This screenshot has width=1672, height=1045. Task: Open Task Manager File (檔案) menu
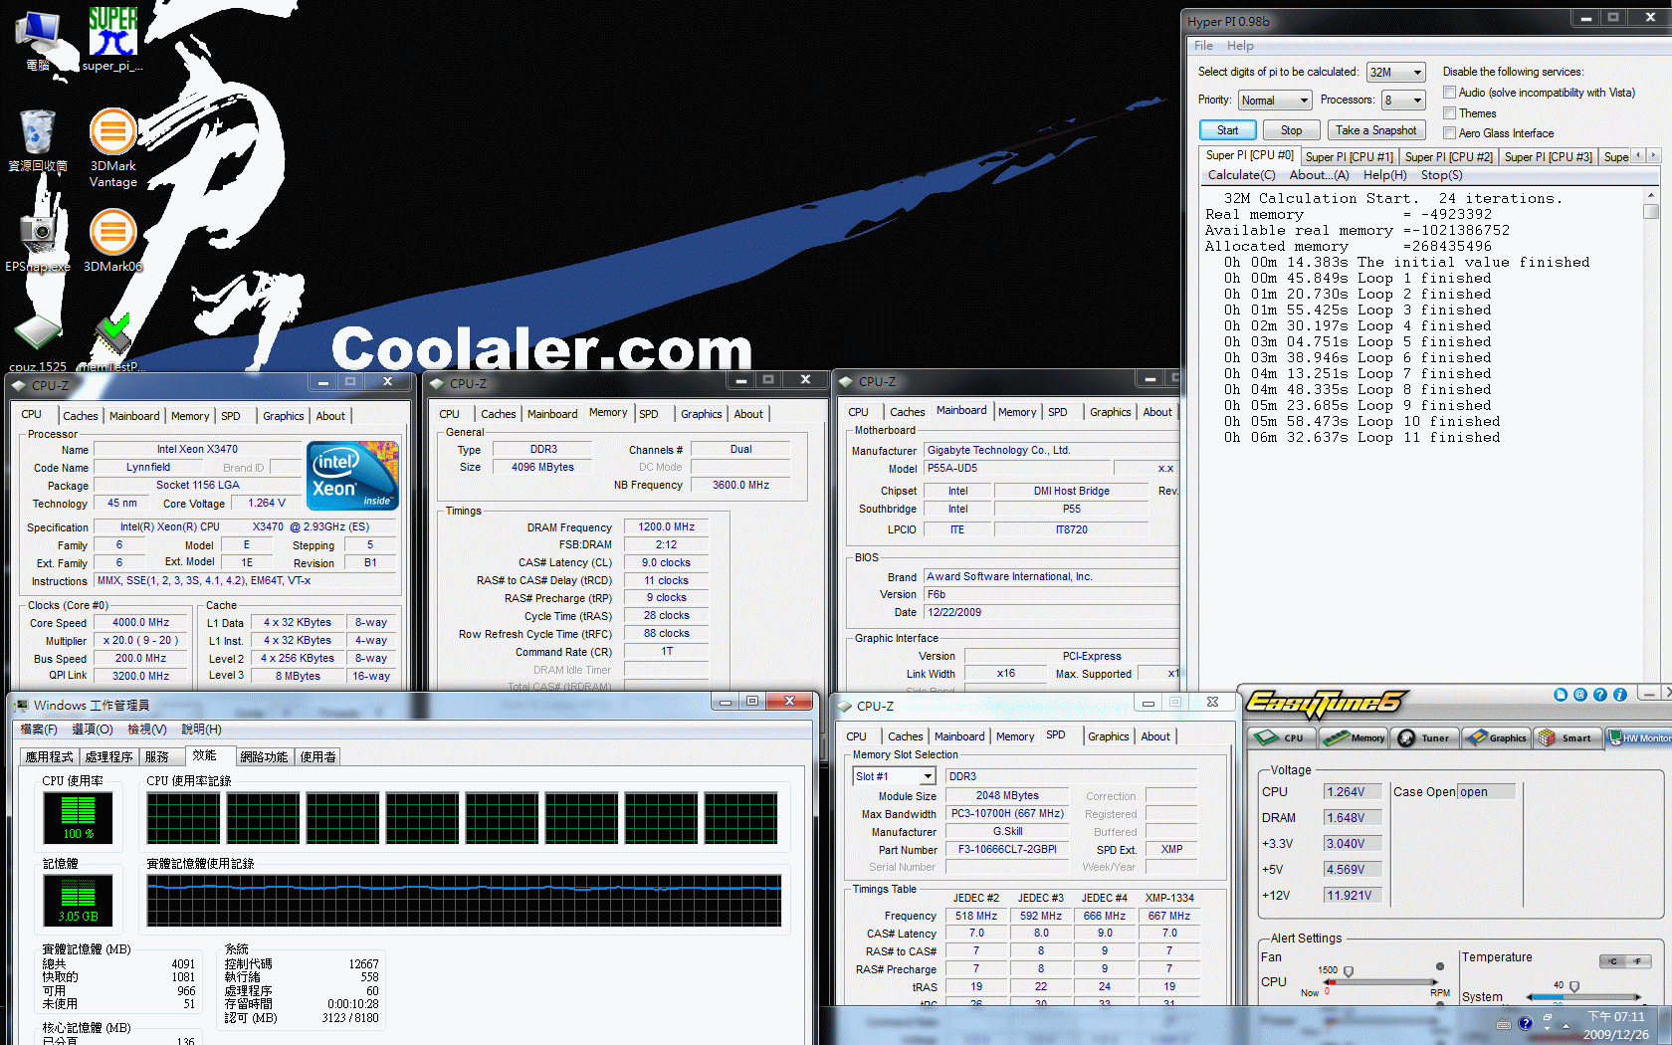[39, 730]
